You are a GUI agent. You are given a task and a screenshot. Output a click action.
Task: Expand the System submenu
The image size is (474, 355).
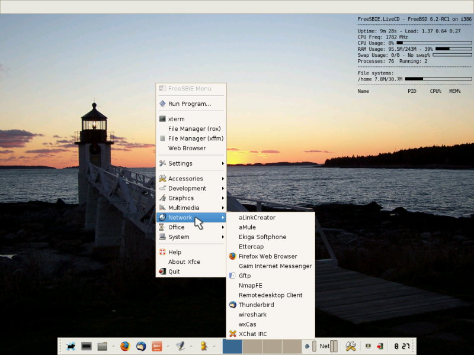pyautogui.click(x=191, y=237)
